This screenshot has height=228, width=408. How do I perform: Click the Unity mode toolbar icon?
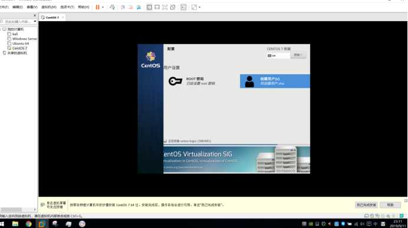click(x=173, y=7)
